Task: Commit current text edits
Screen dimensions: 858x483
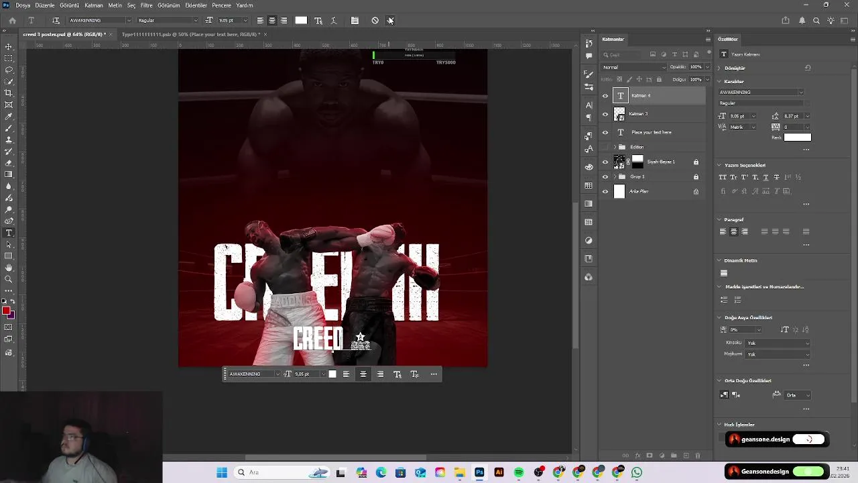Action: point(390,20)
